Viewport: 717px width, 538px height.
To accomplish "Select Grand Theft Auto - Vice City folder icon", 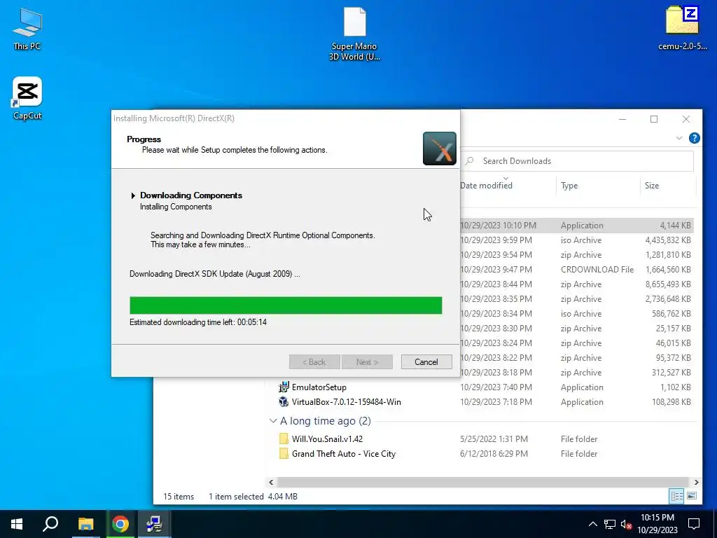I will 284,453.
